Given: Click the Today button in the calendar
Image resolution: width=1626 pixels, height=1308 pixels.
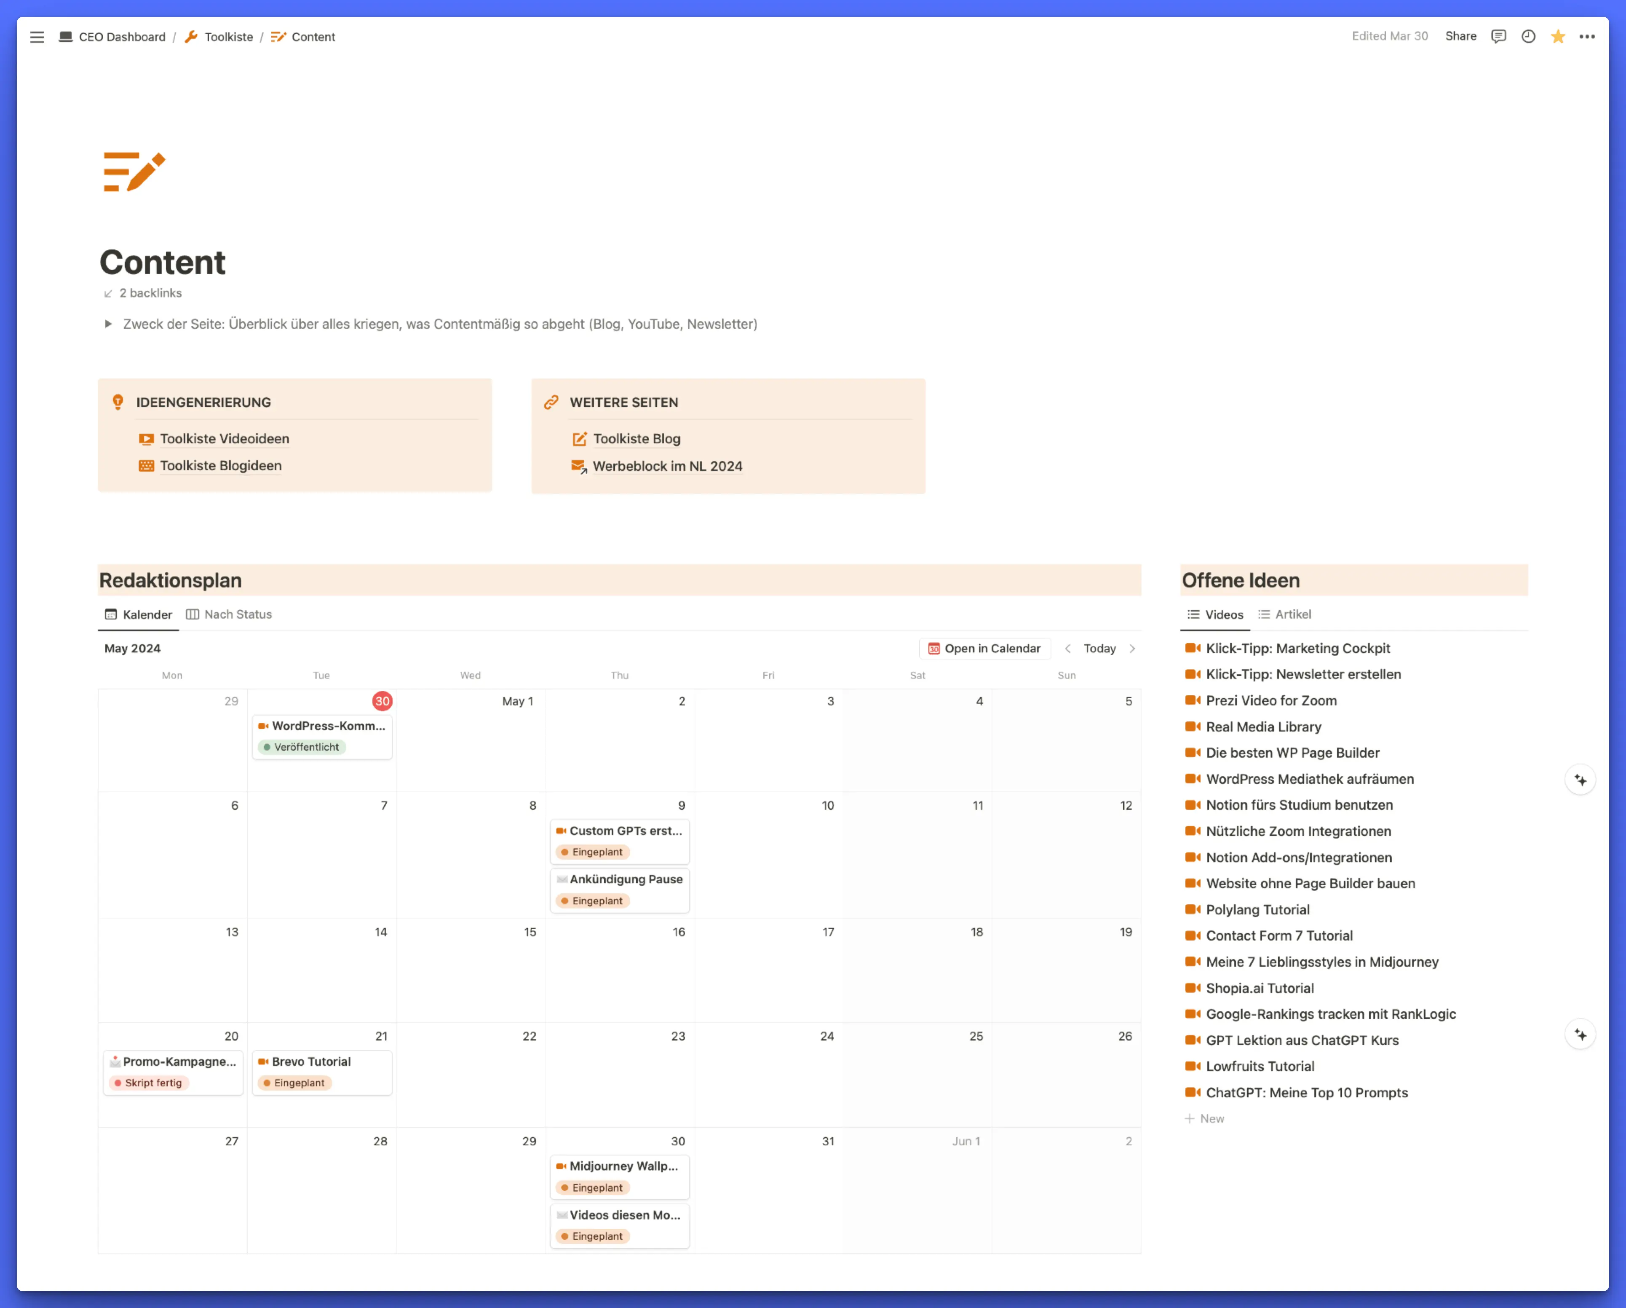Looking at the screenshot, I should click(1099, 649).
